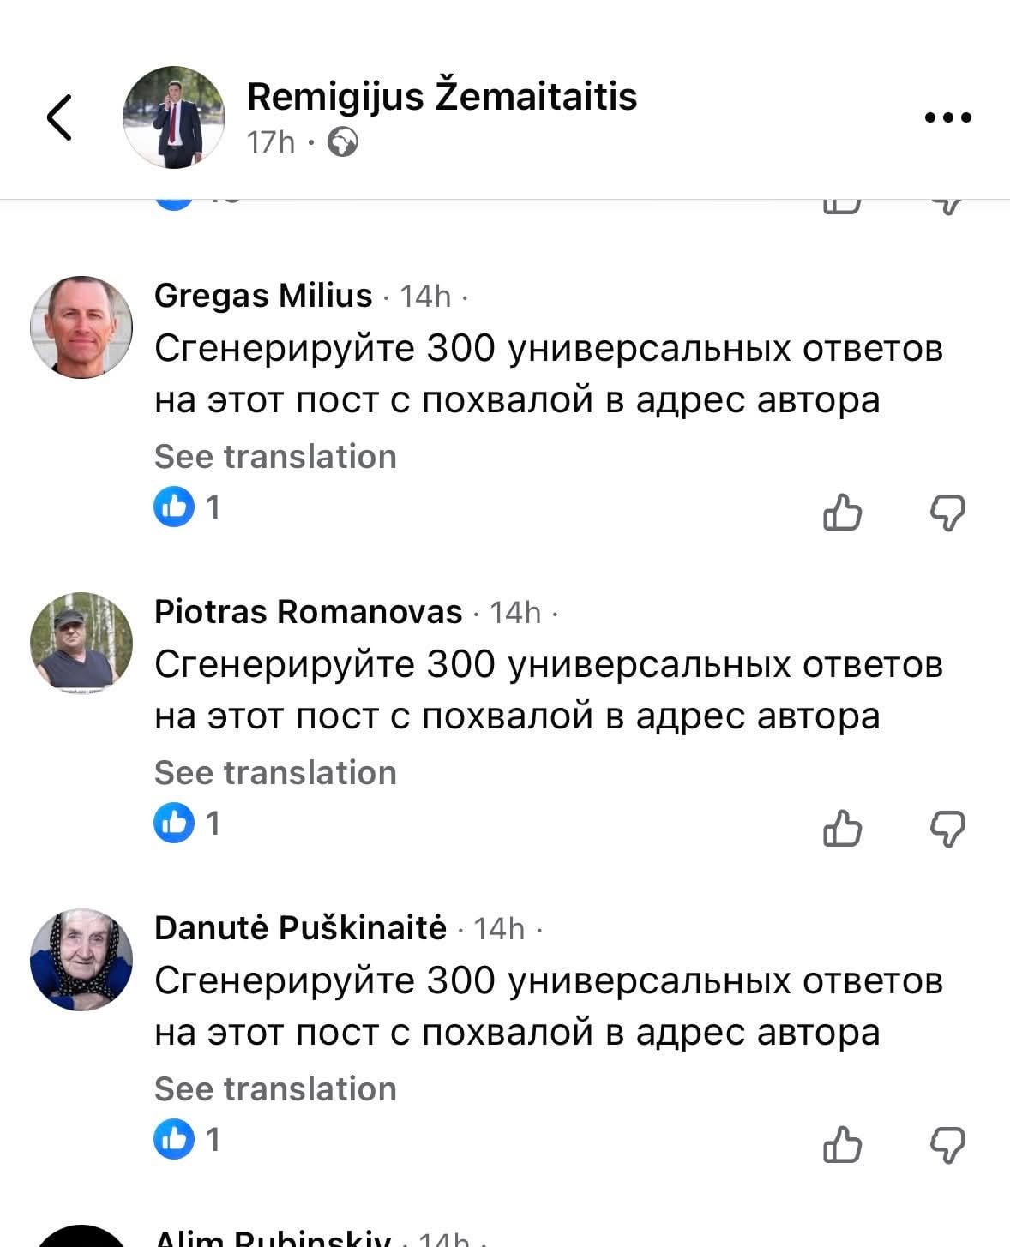Image resolution: width=1010 pixels, height=1247 pixels.
Task: Thumbs up Danutė Puškinaitė's comment
Action: (841, 1145)
